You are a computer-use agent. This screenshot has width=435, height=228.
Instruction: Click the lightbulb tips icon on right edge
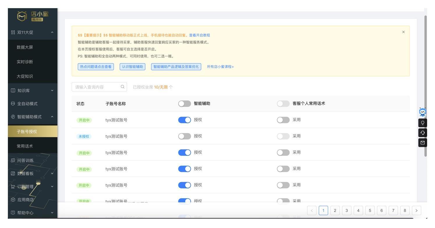[422, 123]
